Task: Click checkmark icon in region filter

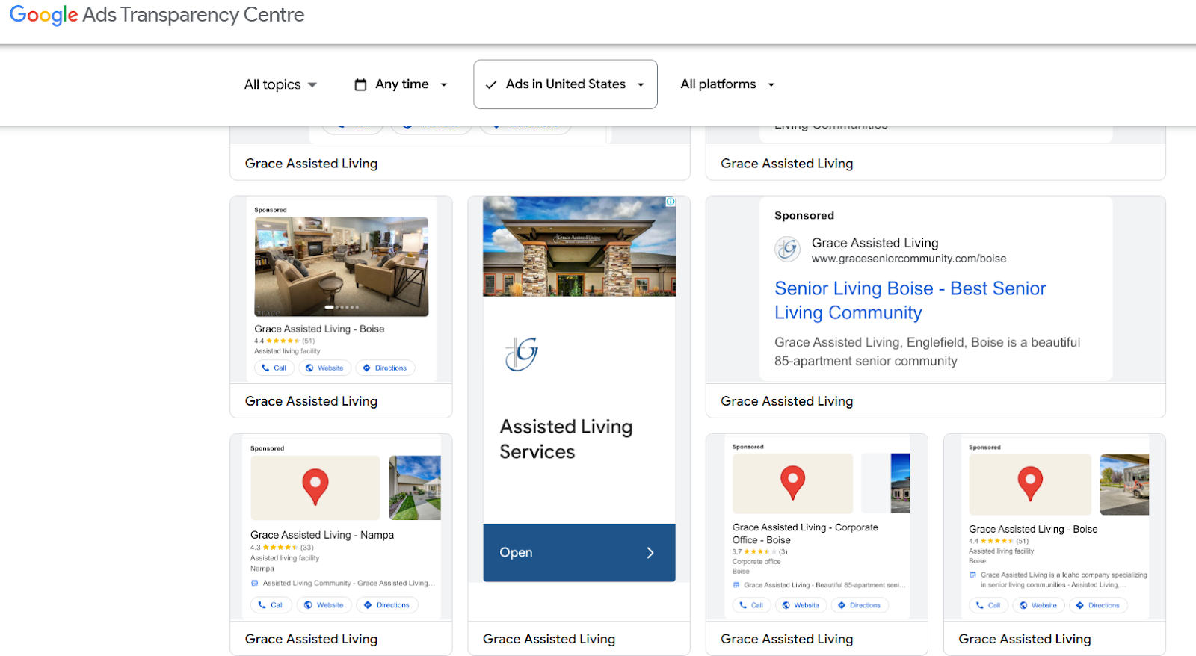Action: 491,85
